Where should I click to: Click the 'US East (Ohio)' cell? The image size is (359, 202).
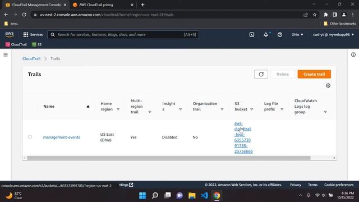[107, 137]
